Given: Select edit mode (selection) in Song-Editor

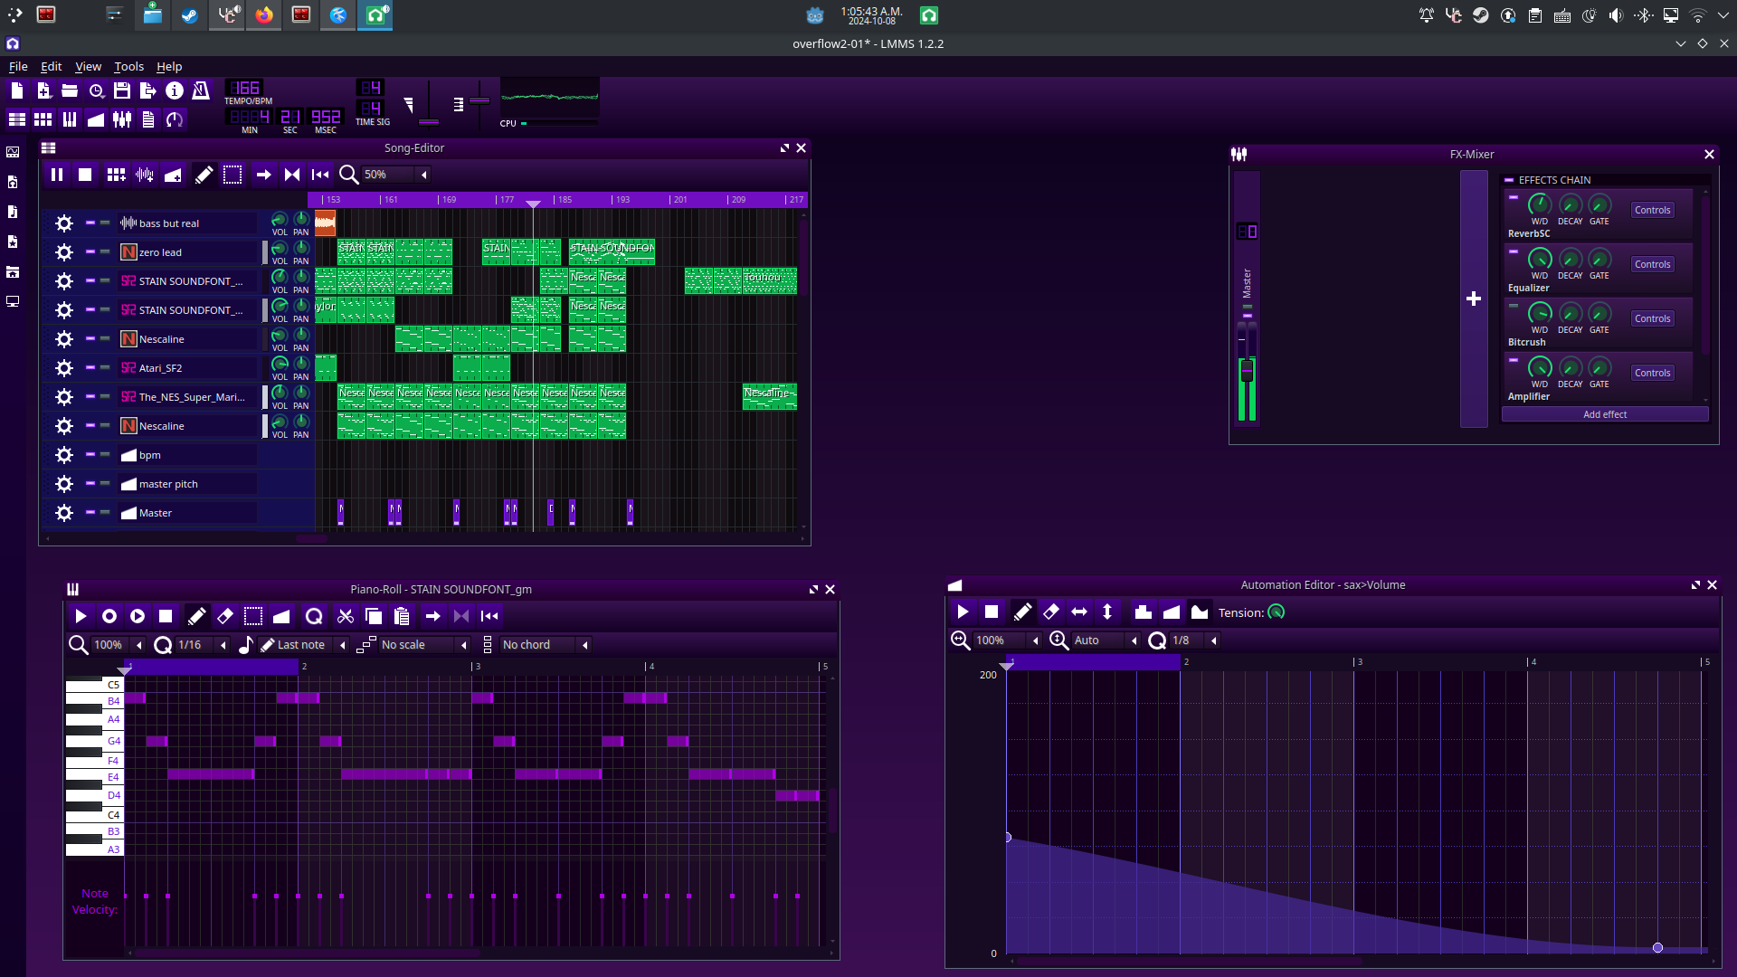Looking at the screenshot, I should (x=233, y=175).
